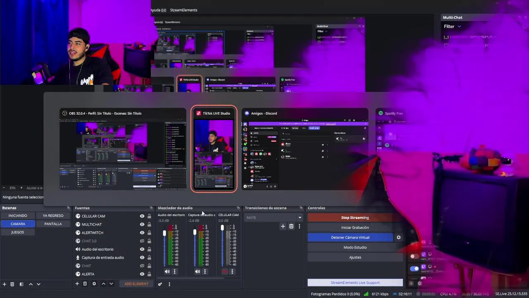Open Audio del escritorio channel three-dot menu
The image size is (529, 298).
174,272
